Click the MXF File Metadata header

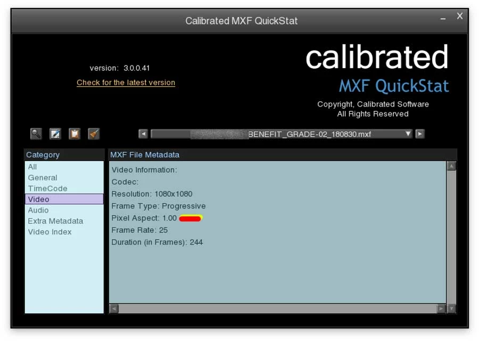[x=283, y=155]
